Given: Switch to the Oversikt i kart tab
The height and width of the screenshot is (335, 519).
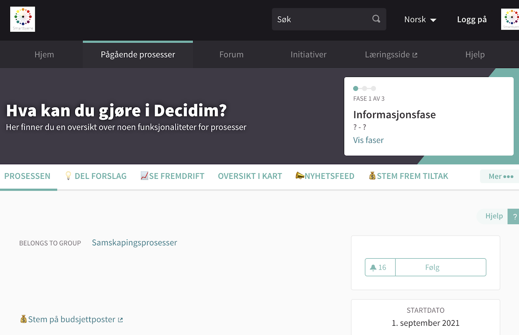Looking at the screenshot, I should tap(250, 176).
